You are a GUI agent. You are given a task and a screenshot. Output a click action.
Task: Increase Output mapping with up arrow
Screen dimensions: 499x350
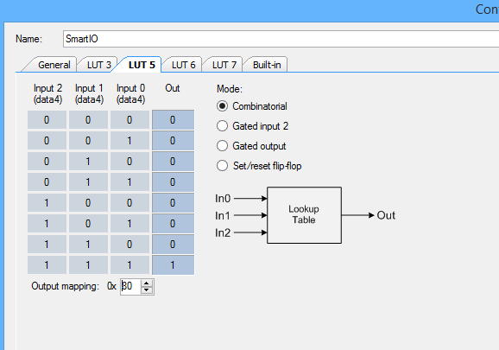click(x=147, y=283)
